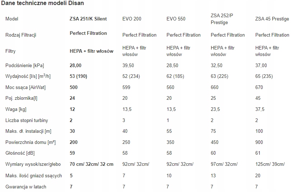Click the 'Gwarancja w latach' row label
Screen dimensions: 291x192
click(26, 187)
